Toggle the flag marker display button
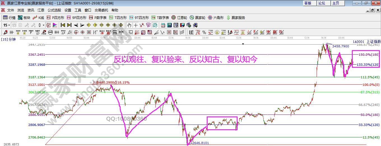 tap(55, 25)
